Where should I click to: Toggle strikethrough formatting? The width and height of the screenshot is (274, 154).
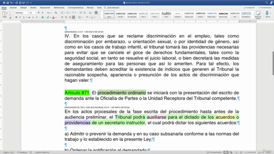[29, 17]
